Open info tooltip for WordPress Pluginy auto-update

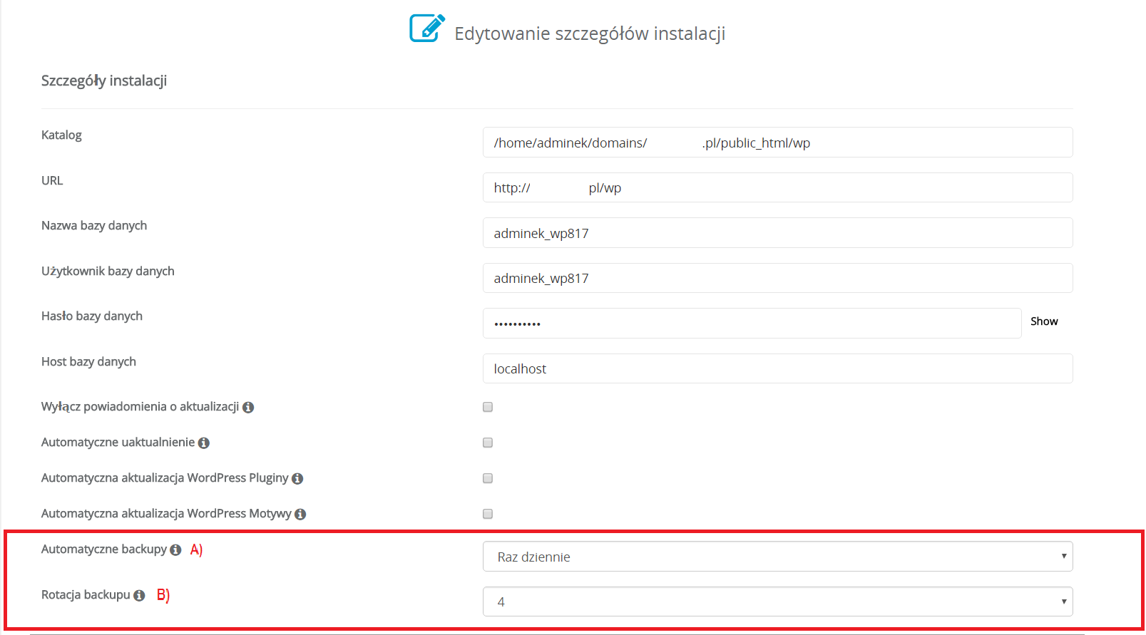click(297, 479)
